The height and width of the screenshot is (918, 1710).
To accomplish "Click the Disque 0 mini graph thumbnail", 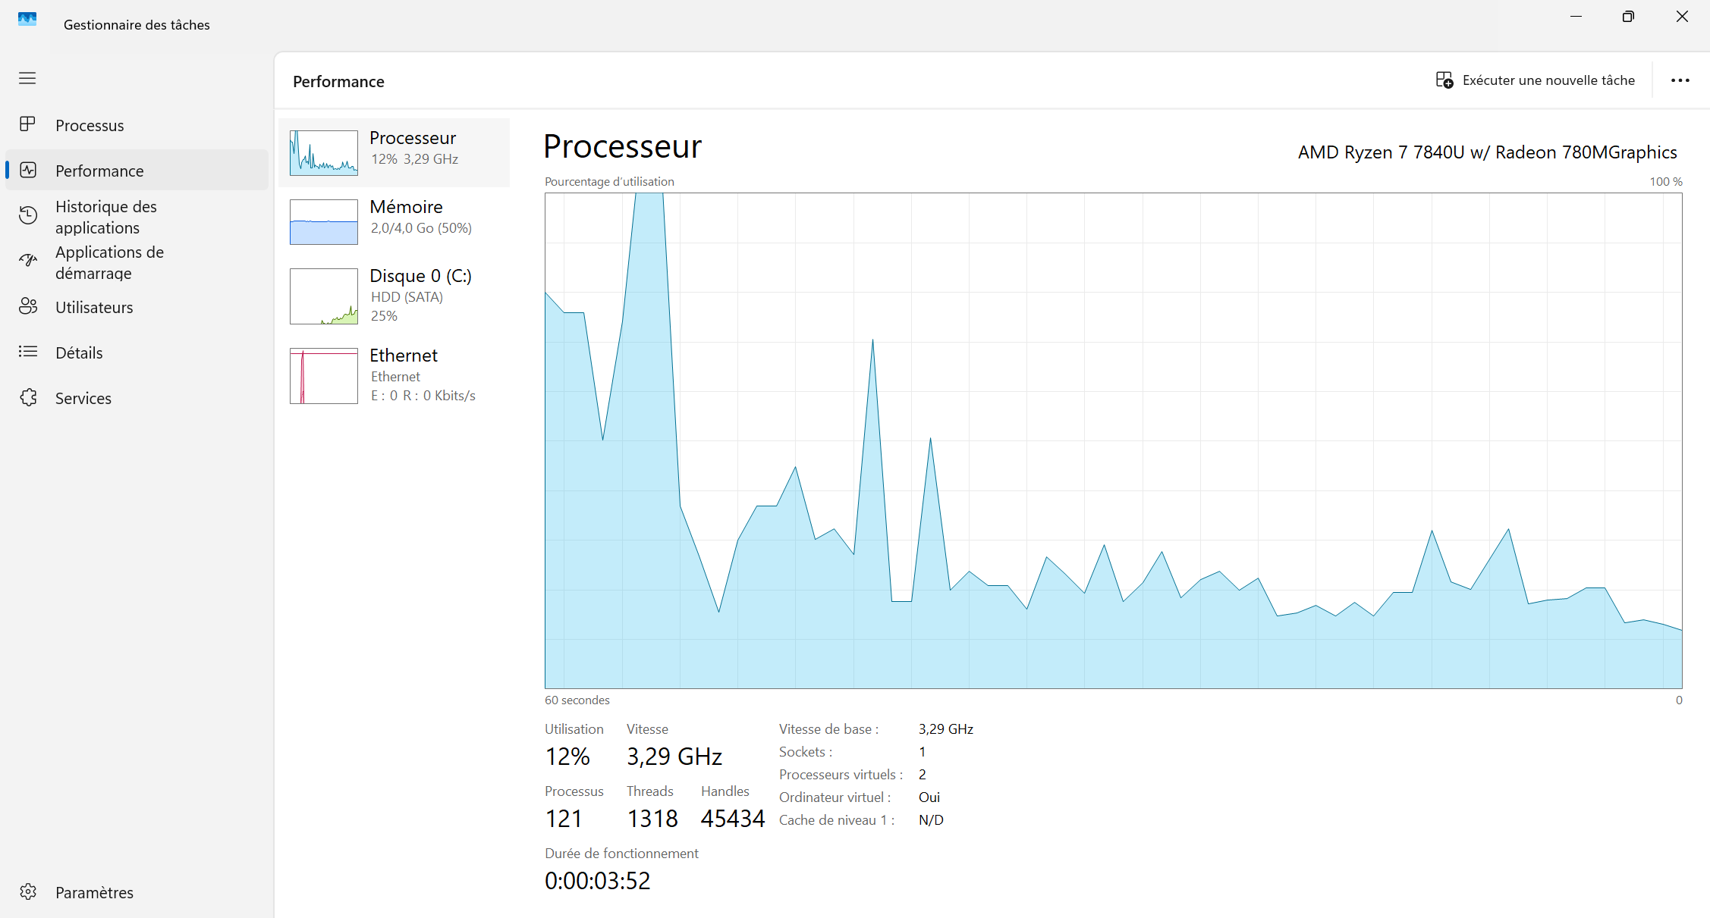I will pyautogui.click(x=324, y=296).
